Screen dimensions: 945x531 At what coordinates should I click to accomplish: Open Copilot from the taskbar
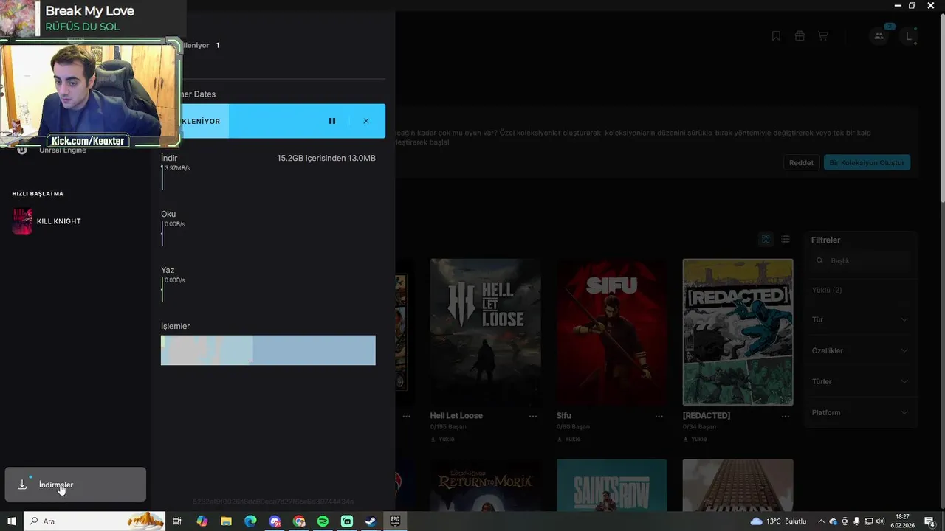(202, 521)
